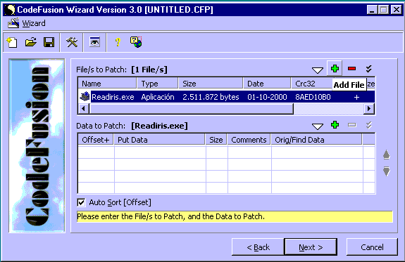Screen dimensions: 405x262
Task: Save project using floppy disk icon
Action: coord(49,42)
